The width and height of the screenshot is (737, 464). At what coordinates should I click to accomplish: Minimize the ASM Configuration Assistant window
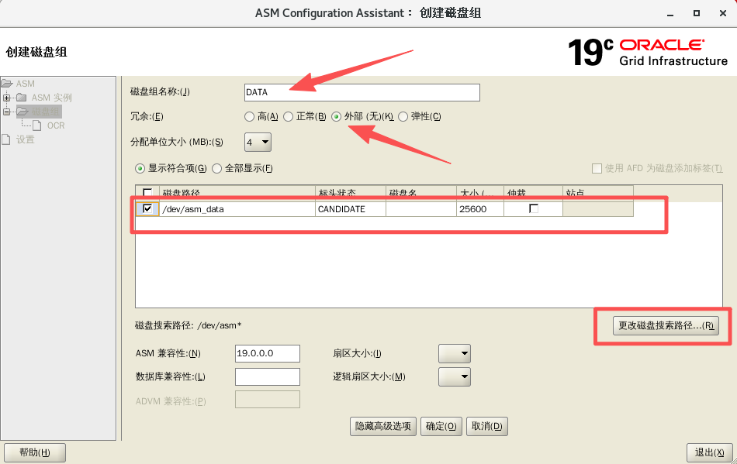(670, 14)
